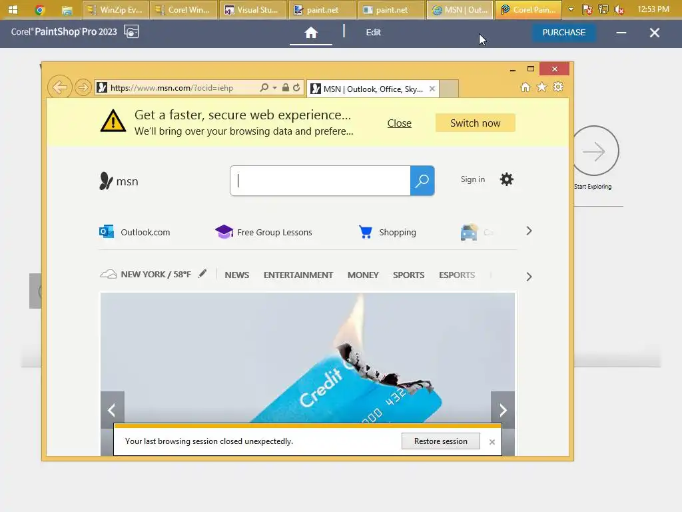
Task: Go back in Internet Explorer
Action: 59,87
